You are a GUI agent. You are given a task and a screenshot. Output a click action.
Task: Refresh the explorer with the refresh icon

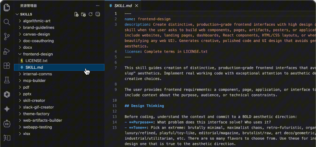(90, 14)
